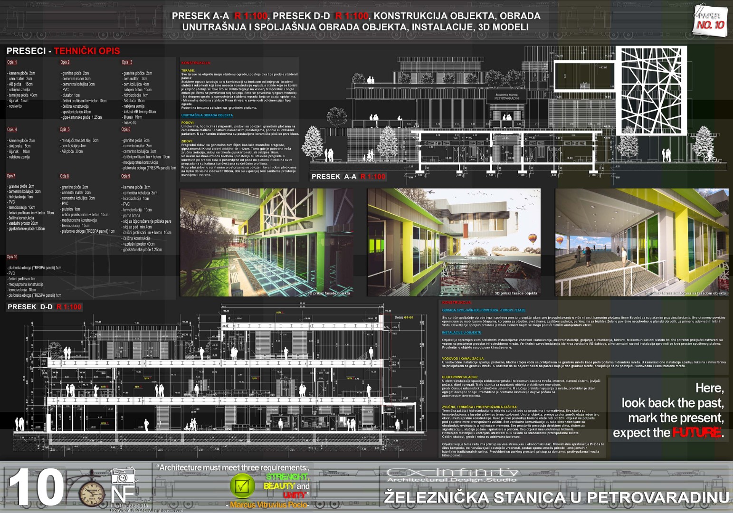Select the Opis 1 column heading
This screenshot has width=733, height=513.
[12, 62]
